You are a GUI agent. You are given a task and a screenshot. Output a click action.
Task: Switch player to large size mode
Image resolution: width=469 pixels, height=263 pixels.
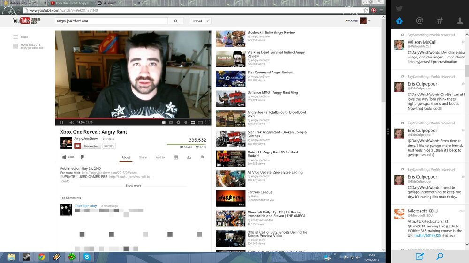pyautogui.click(x=200, y=123)
